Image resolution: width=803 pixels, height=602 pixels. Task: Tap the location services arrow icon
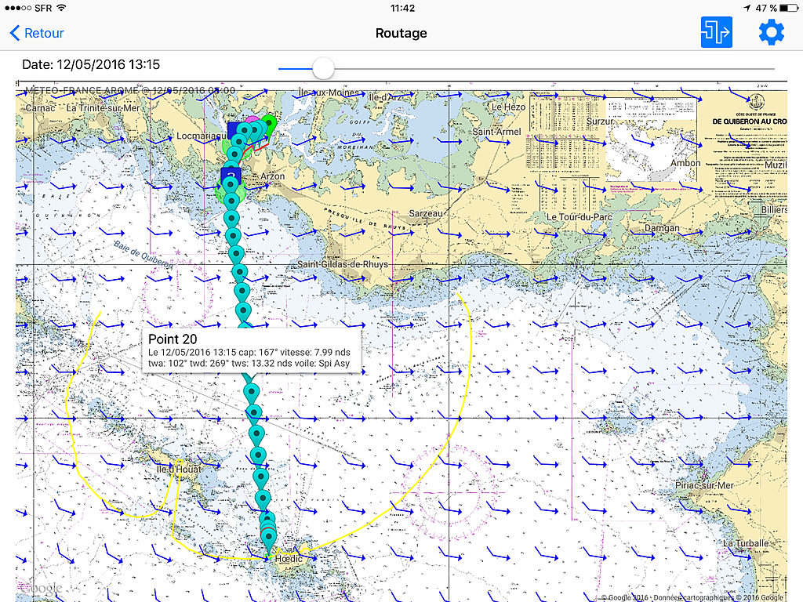pos(747,8)
